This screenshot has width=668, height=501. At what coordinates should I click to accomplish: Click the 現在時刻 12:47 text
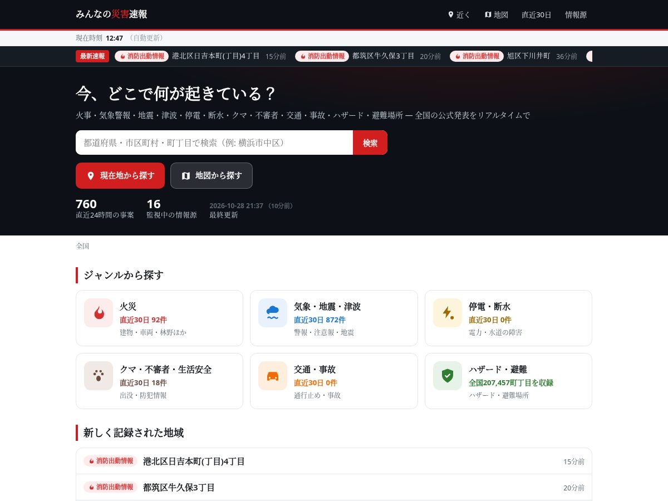99,38
